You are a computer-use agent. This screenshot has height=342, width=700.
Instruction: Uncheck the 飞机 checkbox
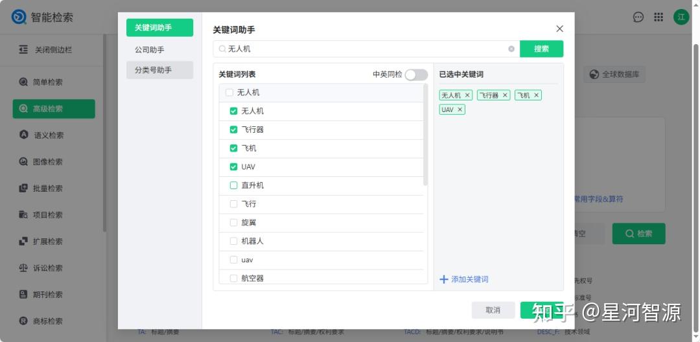click(233, 148)
